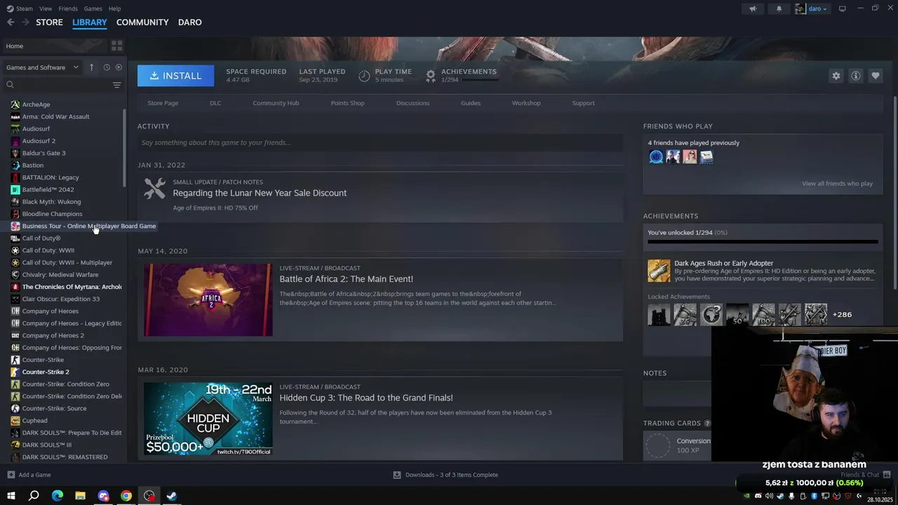
Task: Switch to the STORE tab
Action: coord(49,22)
